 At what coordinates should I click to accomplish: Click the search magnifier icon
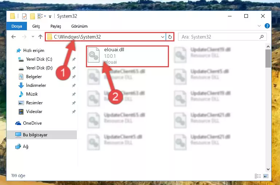pos(261,37)
